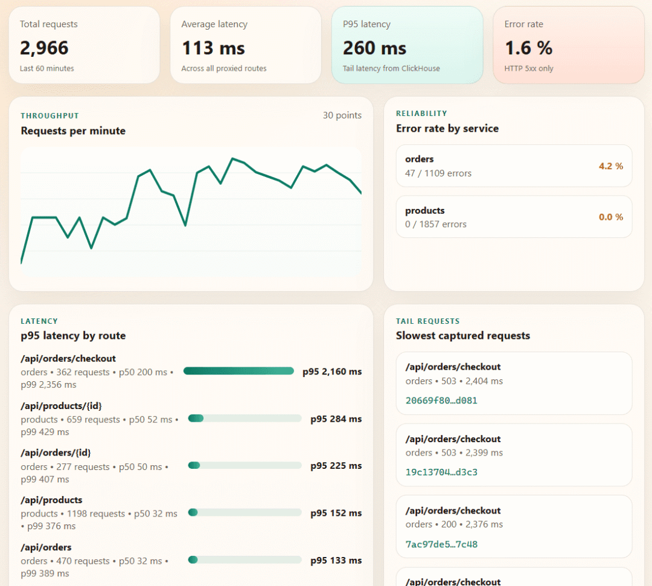Select the Average latency card
The image size is (652, 586).
click(x=246, y=45)
